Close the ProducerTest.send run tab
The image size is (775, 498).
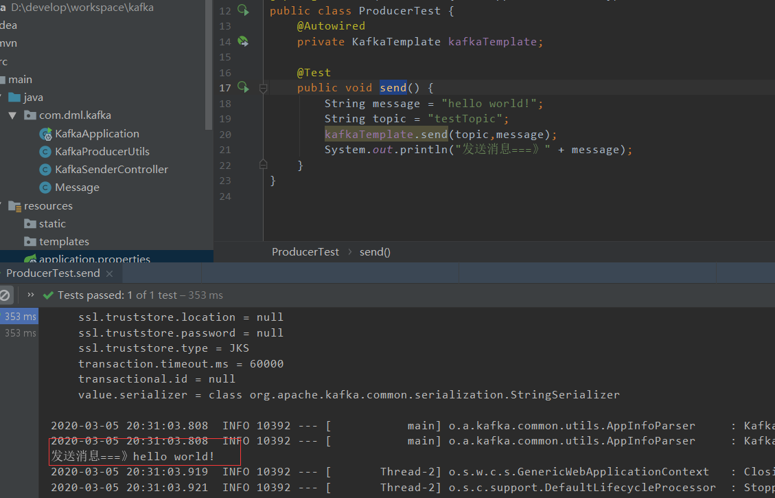tap(109, 273)
